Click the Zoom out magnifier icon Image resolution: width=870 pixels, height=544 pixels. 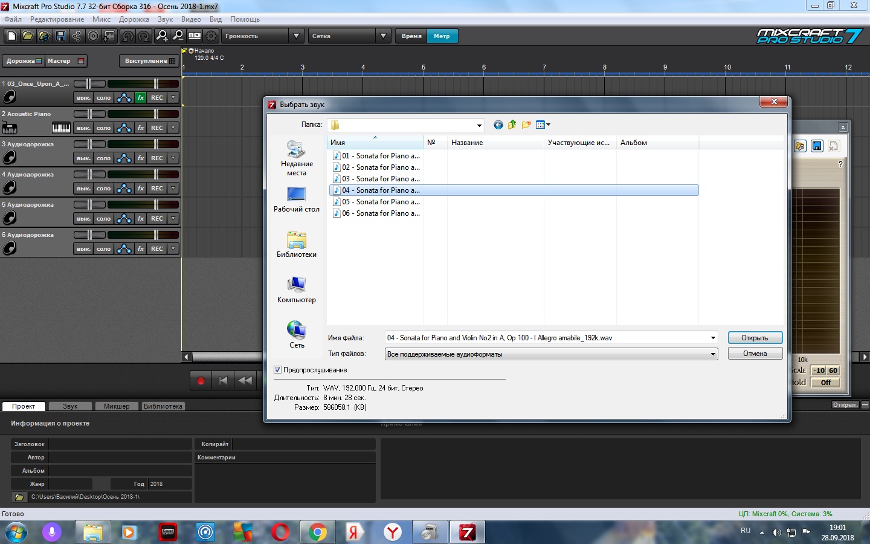(x=178, y=36)
